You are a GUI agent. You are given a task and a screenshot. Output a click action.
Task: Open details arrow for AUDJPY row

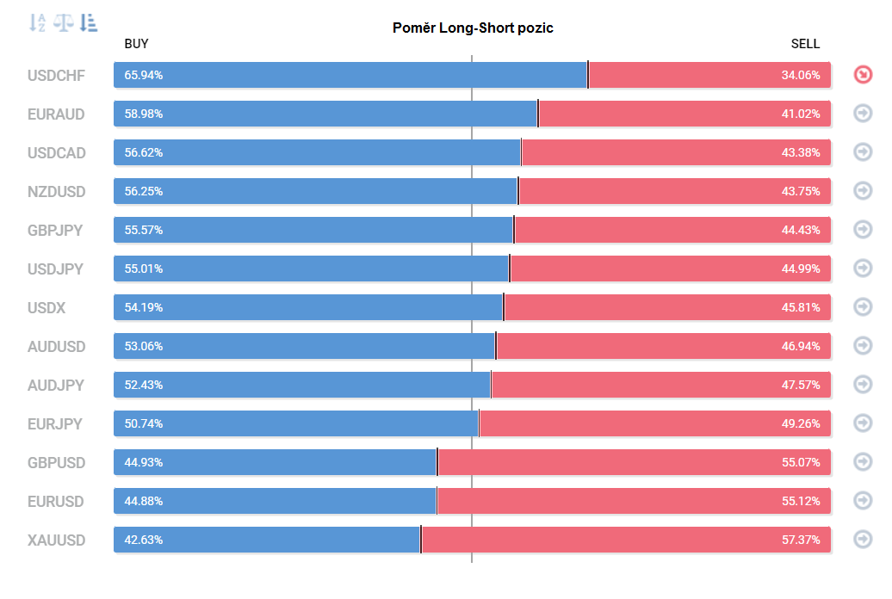[863, 384]
